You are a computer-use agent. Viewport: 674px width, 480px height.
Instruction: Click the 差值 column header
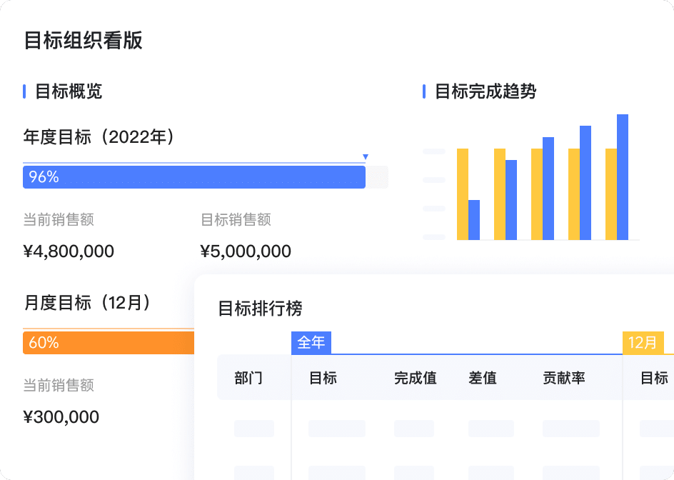(x=483, y=378)
